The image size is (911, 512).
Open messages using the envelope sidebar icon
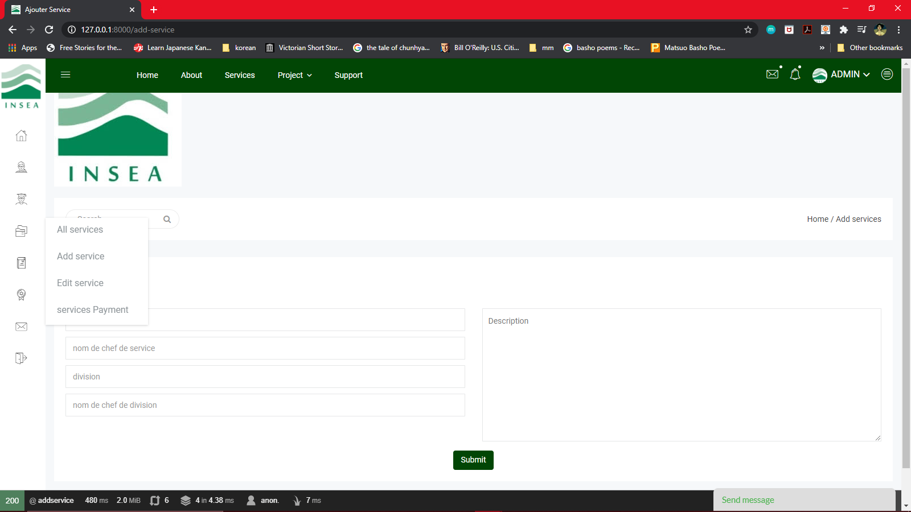tap(21, 326)
